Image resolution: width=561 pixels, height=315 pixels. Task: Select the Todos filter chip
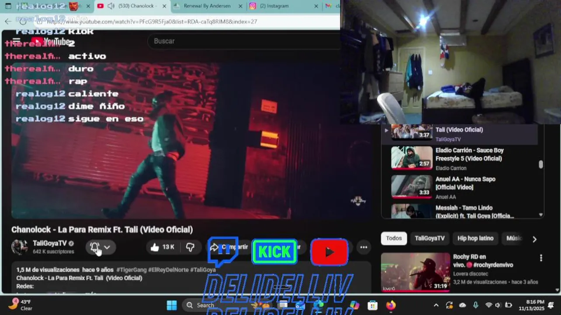coord(394,238)
